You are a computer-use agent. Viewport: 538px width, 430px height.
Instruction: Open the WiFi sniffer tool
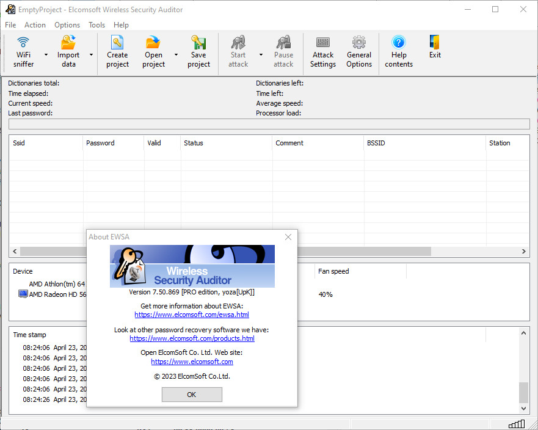click(23, 53)
